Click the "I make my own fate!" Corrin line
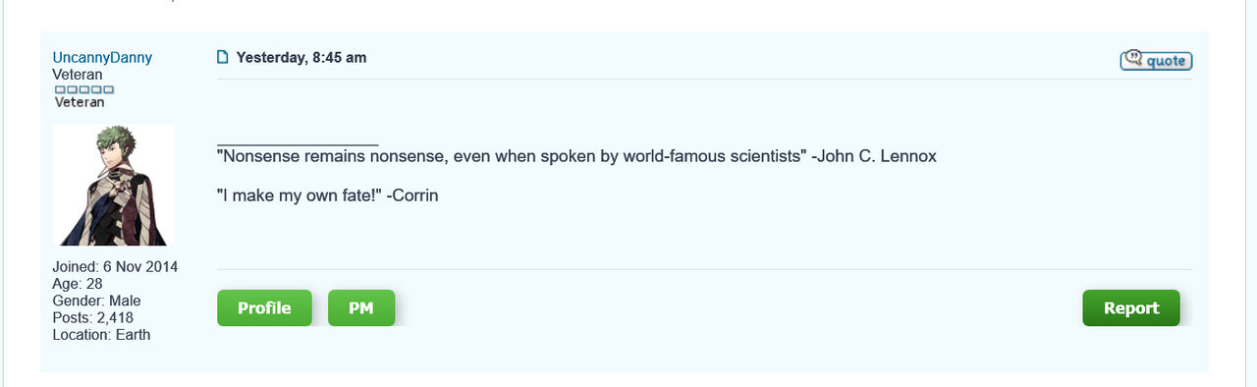1257x387 pixels. (327, 195)
